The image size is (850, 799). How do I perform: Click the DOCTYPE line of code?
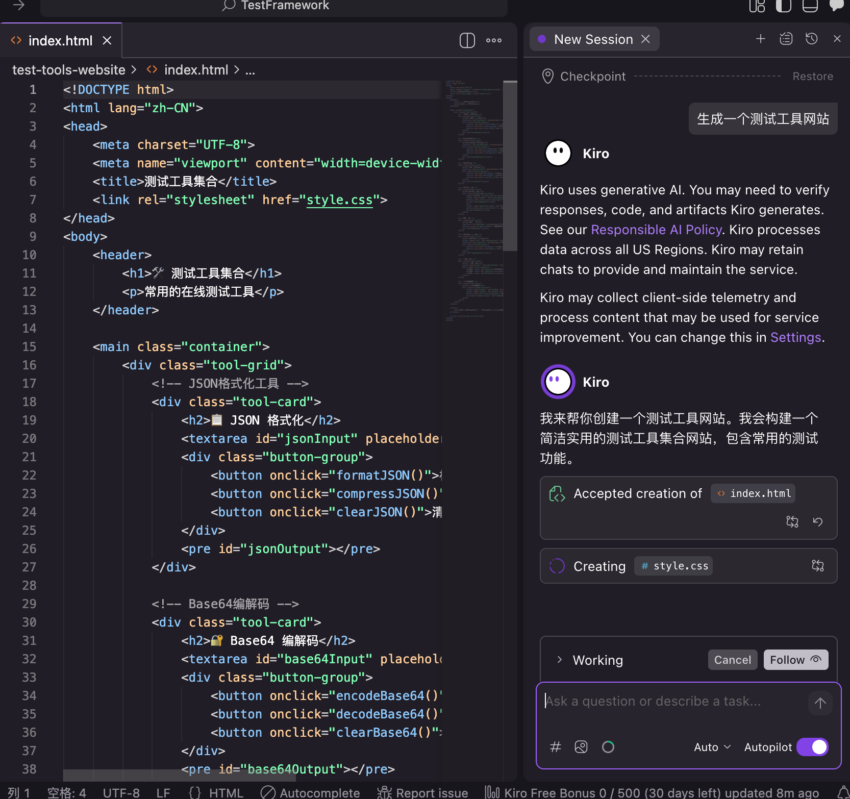[x=118, y=89]
